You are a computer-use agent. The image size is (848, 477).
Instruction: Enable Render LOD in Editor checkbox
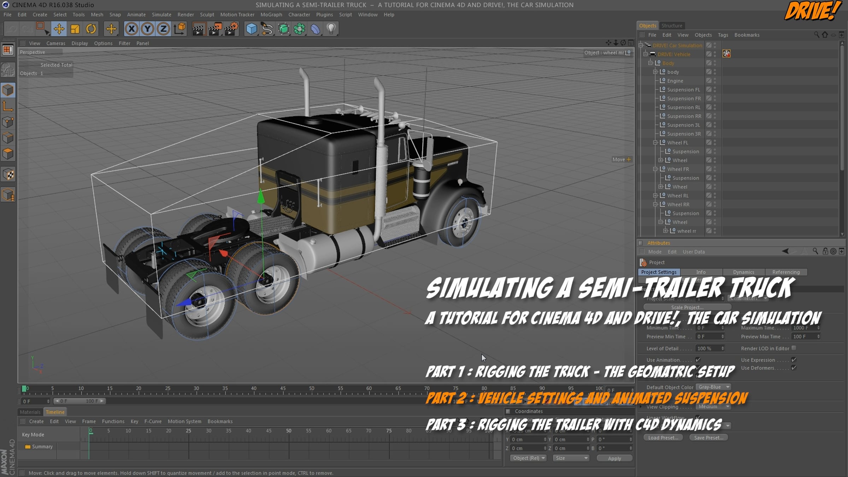point(794,348)
